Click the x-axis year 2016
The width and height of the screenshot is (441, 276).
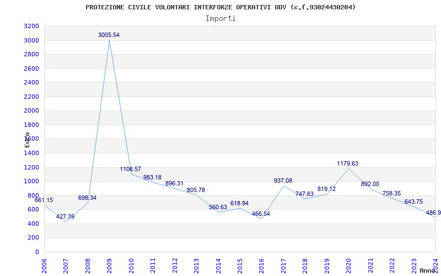261,266
